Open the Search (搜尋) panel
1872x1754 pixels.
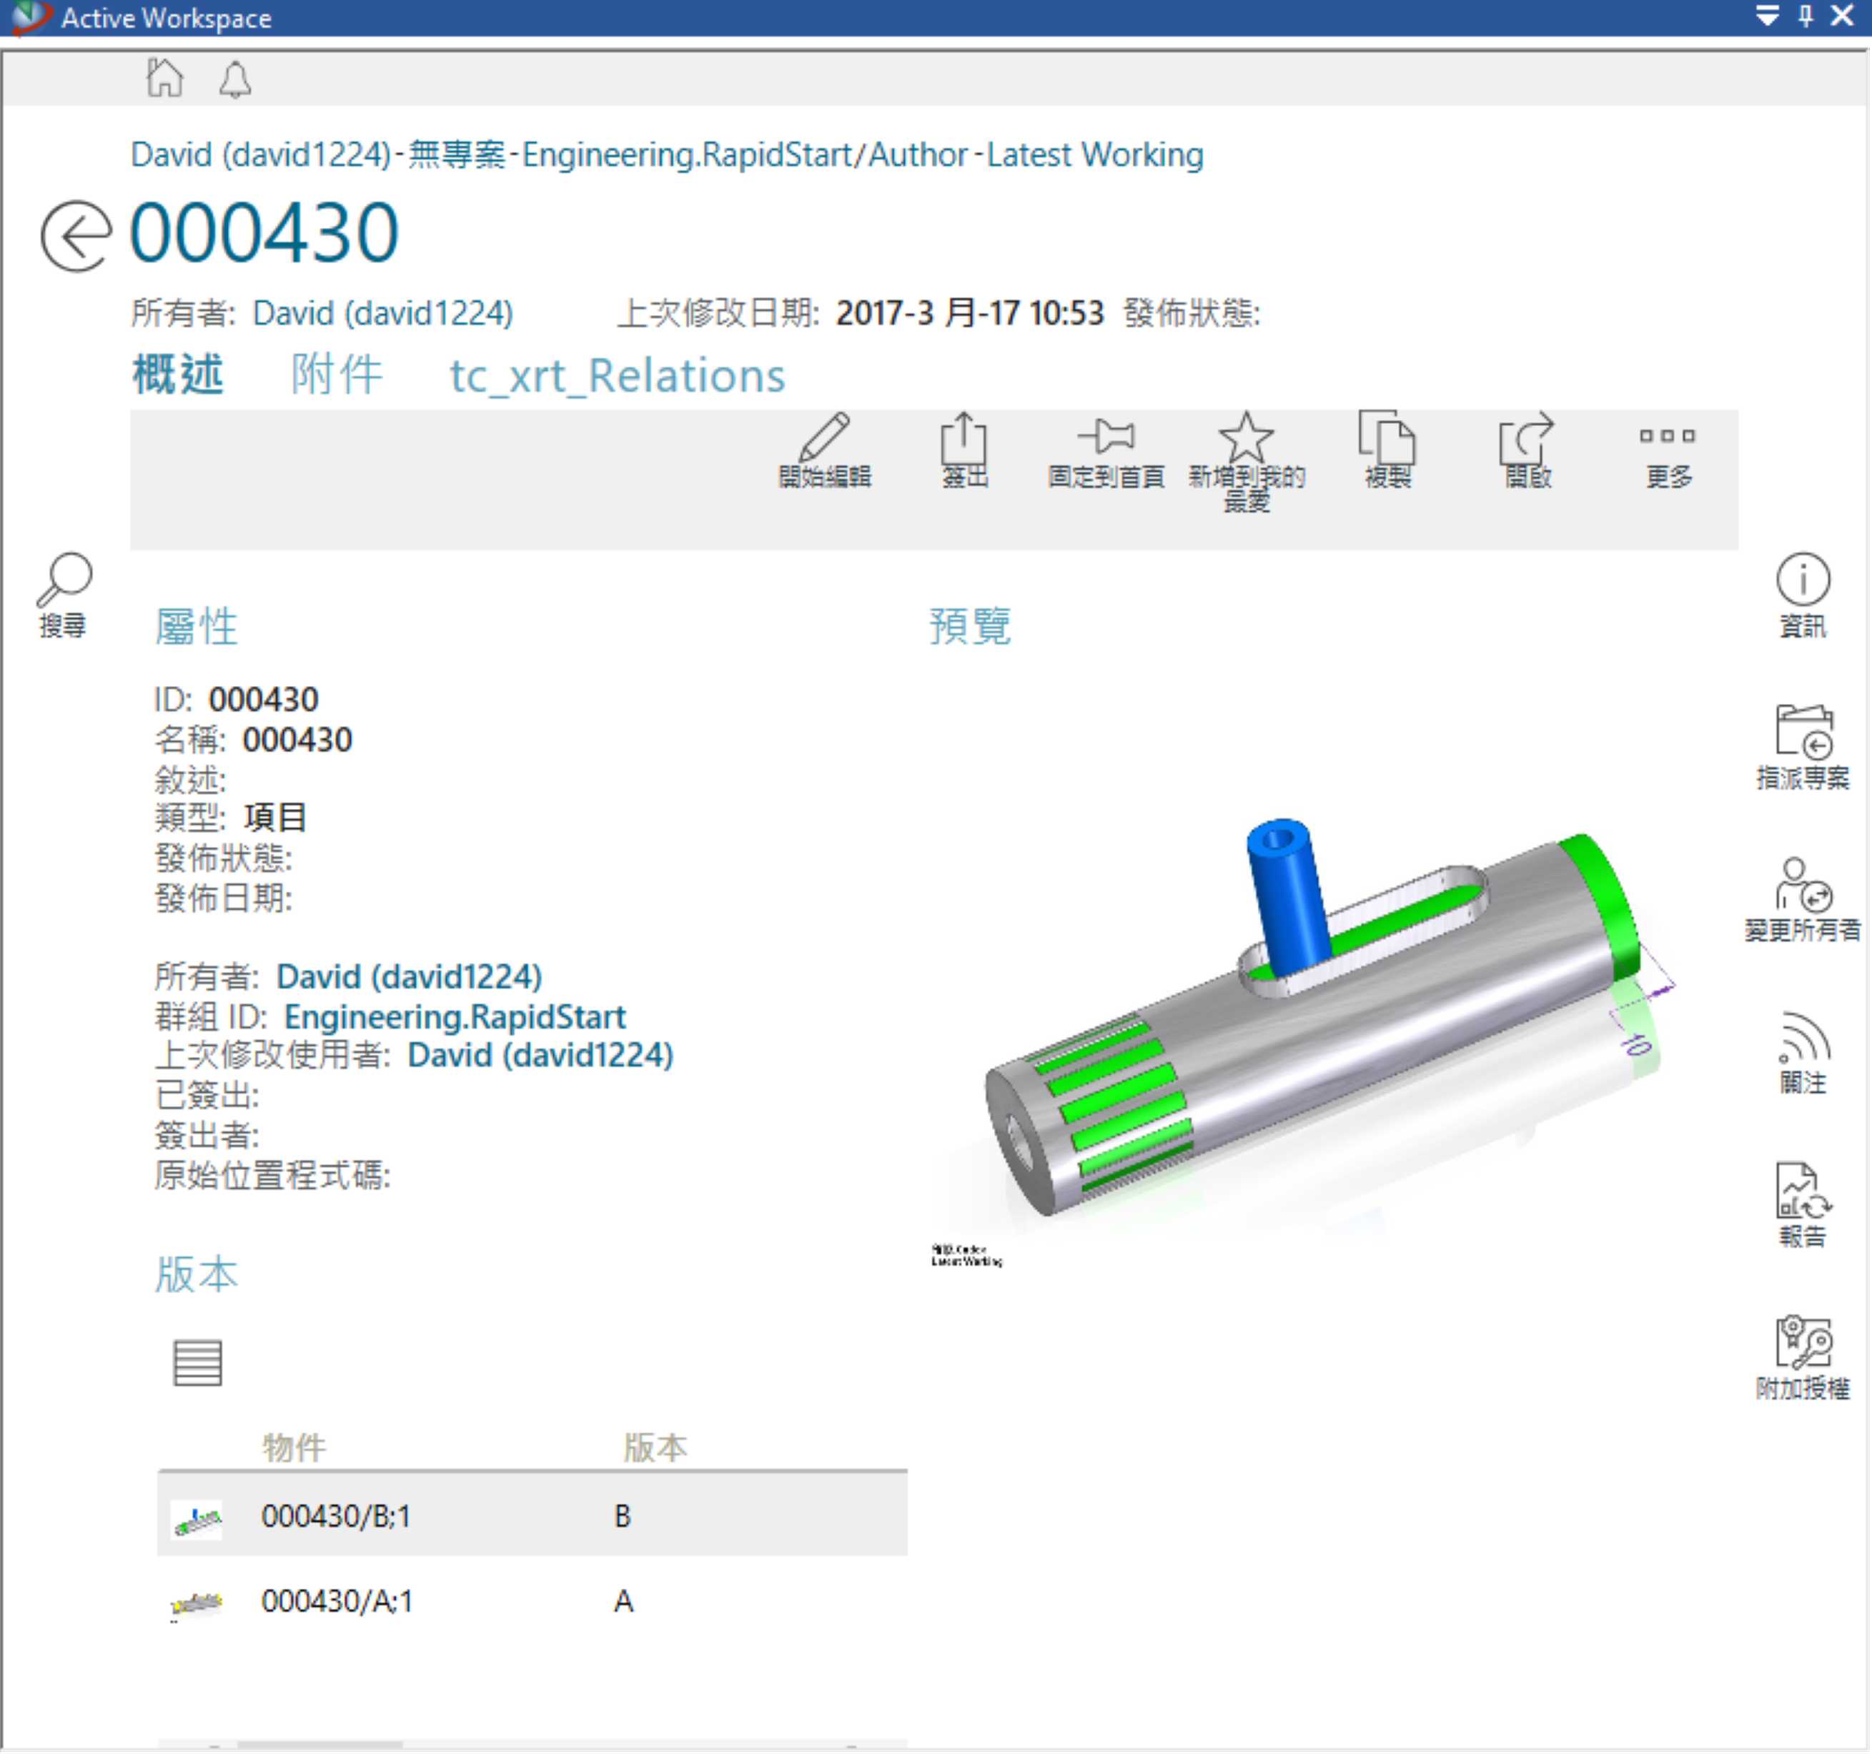pyautogui.click(x=64, y=596)
